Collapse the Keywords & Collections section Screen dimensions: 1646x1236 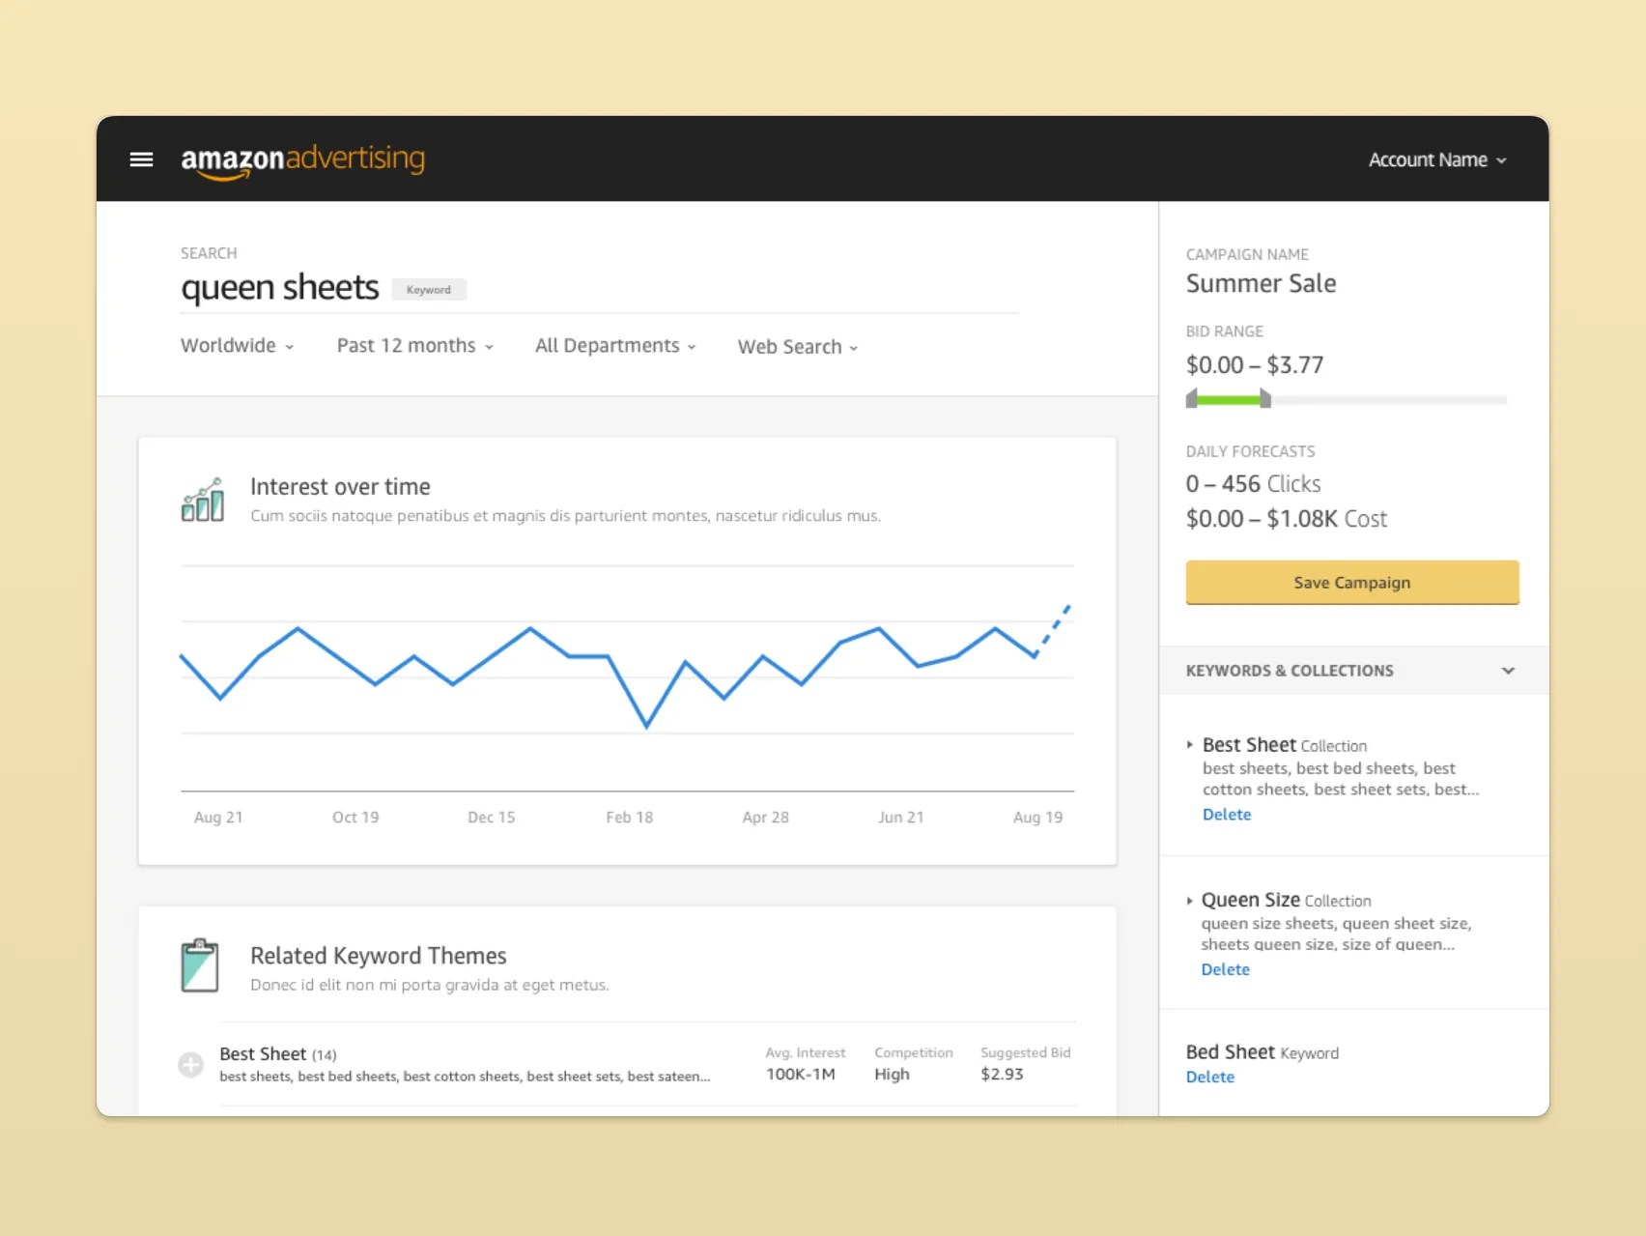point(1508,671)
